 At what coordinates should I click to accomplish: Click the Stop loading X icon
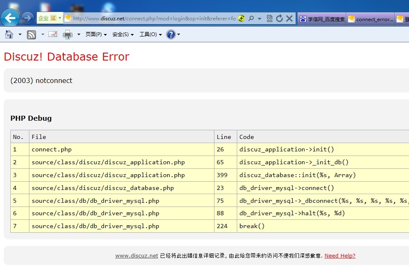[x=289, y=18]
